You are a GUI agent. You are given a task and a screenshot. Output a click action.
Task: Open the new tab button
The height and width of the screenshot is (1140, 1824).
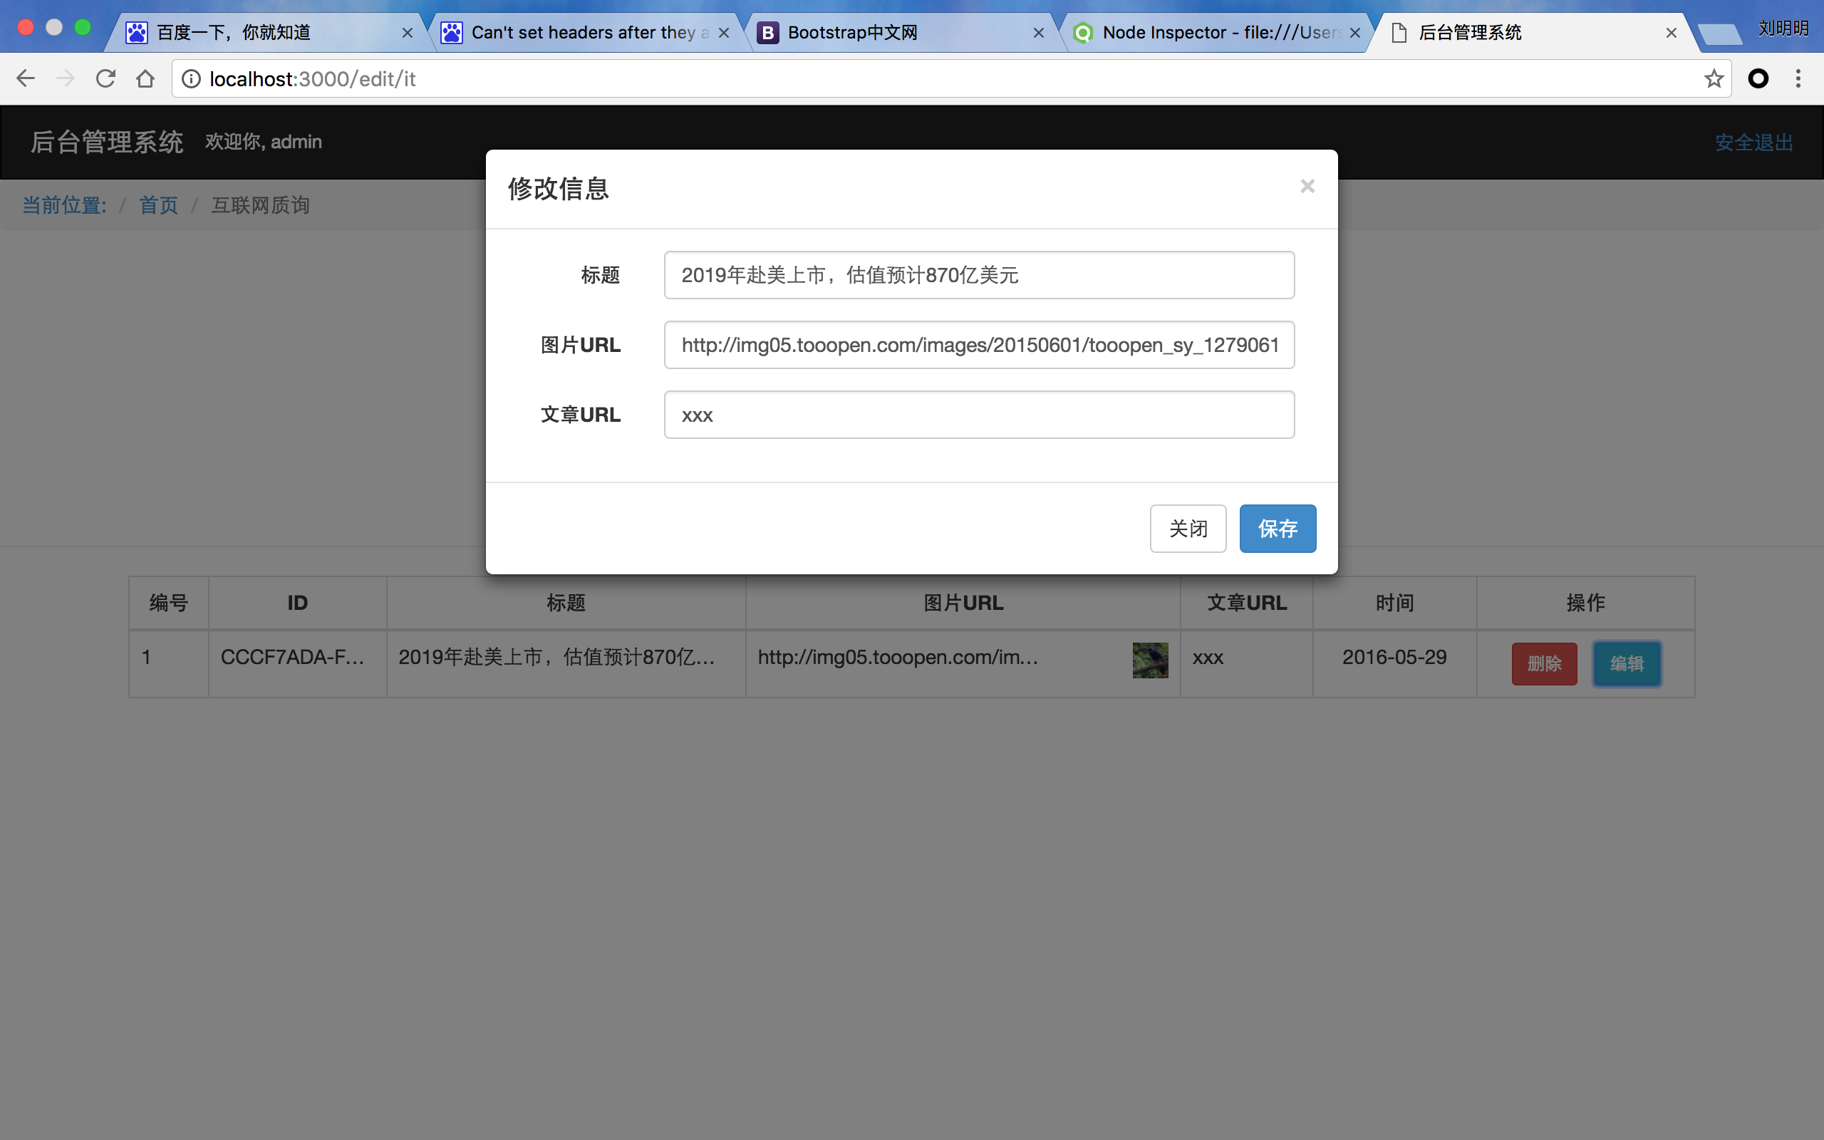point(1720,33)
